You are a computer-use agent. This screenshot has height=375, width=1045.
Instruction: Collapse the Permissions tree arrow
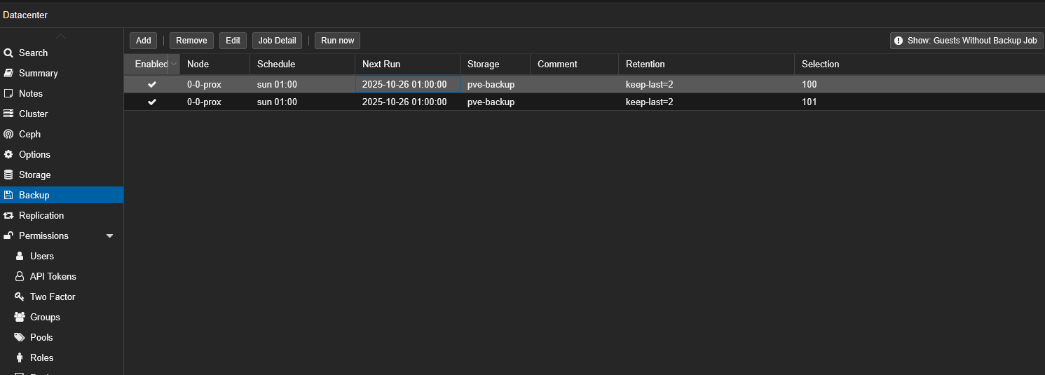point(110,236)
